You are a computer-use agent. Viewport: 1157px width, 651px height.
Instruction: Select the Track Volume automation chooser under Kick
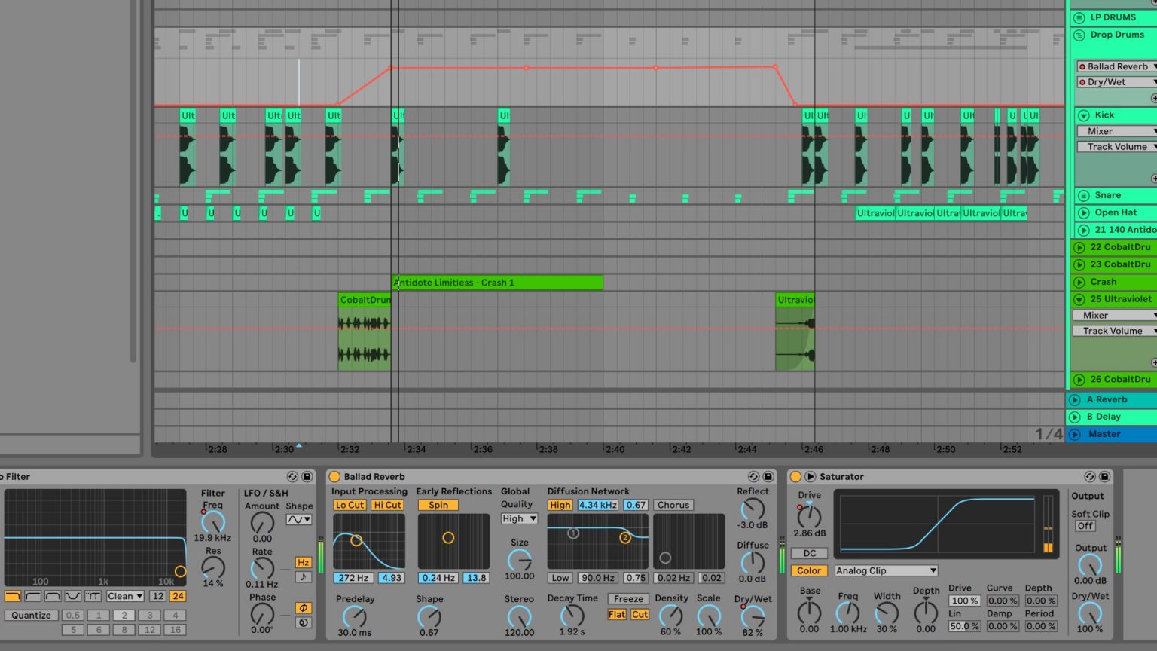1116,146
